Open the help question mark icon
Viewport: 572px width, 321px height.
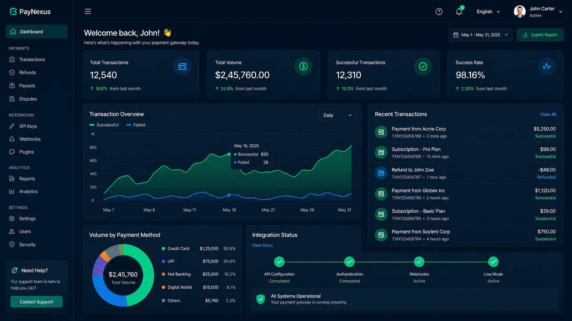[x=439, y=12]
